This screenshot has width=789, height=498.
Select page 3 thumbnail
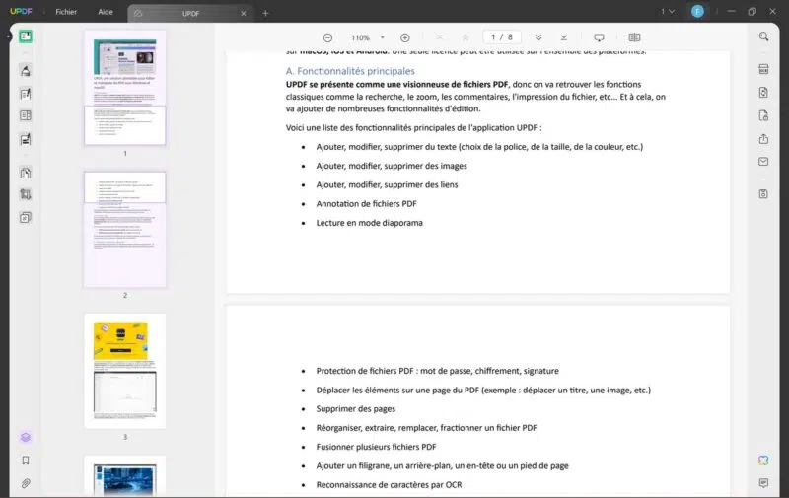(x=124, y=371)
